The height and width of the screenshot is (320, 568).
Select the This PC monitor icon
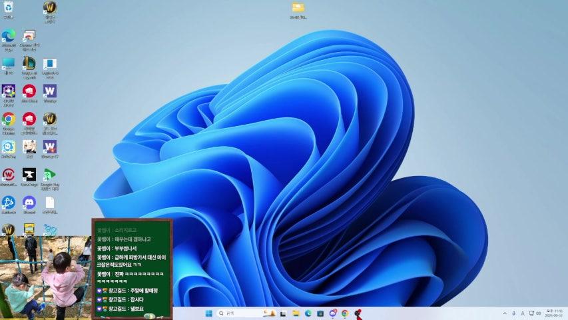(x=8, y=64)
